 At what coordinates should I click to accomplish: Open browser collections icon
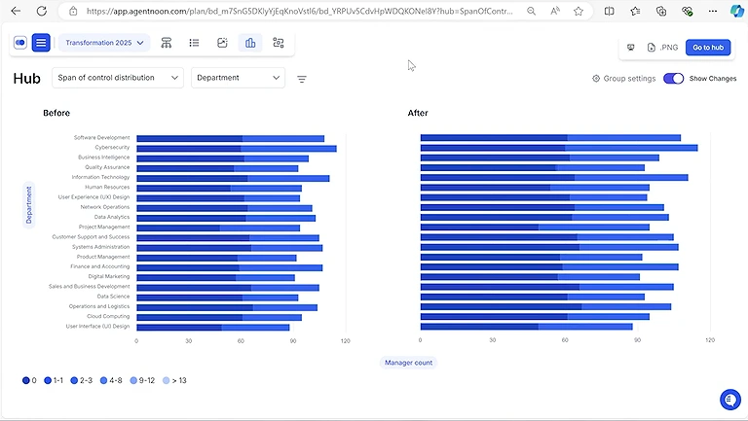click(661, 11)
